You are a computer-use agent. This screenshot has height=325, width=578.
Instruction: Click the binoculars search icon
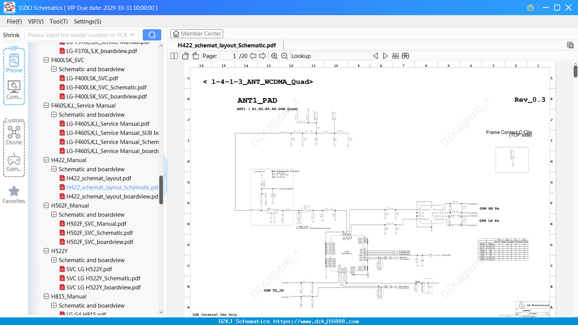(x=405, y=56)
